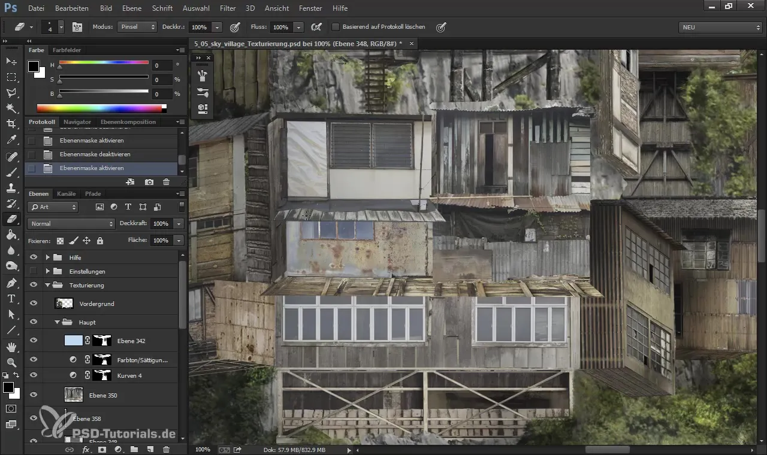This screenshot has width=767, height=455.
Task: Open the Modus Pinsel dropdown
Action: pos(137,27)
